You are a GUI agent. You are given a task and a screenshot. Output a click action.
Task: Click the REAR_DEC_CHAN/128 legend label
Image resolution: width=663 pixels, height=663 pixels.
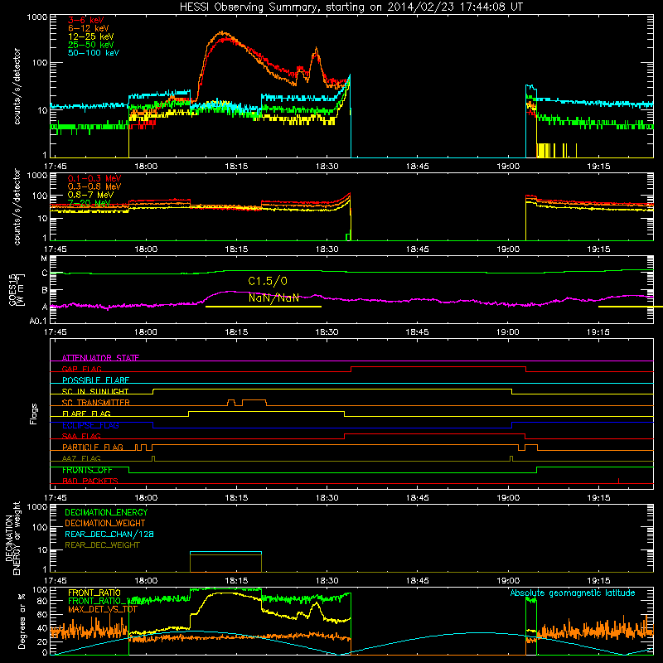[x=109, y=534]
